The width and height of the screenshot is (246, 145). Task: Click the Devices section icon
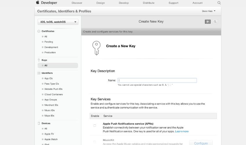(x=39, y=123)
